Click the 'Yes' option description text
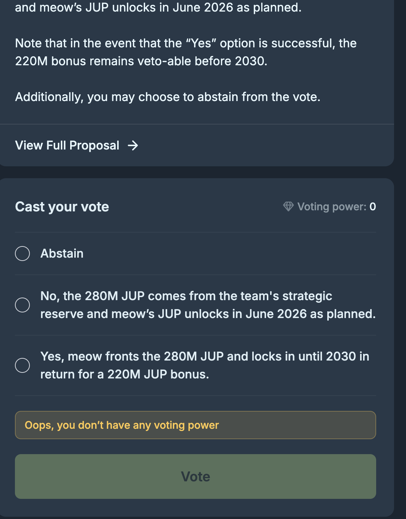The width and height of the screenshot is (406, 519). 204,356
